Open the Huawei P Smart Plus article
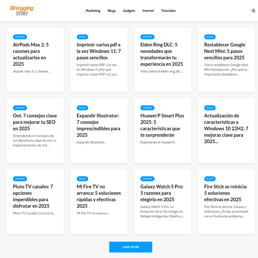The image size is (258, 258). point(162,125)
